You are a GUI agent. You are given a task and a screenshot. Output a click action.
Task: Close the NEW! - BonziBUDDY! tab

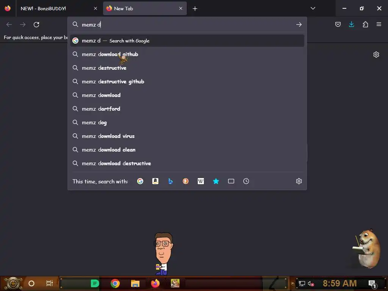coord(95,8)
